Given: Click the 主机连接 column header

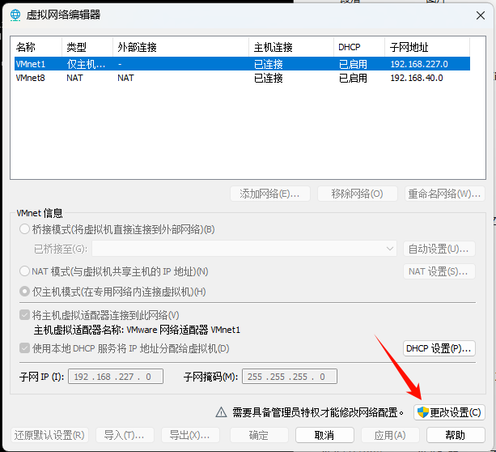Looking at the screenshot, I should [x=291, y=47].
